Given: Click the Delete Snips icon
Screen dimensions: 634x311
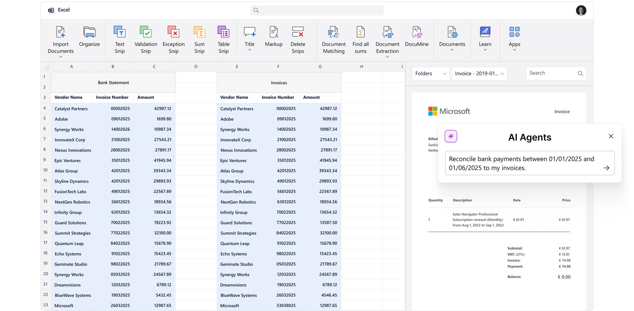Looking at the screenshot, I should tap(298, 32).
